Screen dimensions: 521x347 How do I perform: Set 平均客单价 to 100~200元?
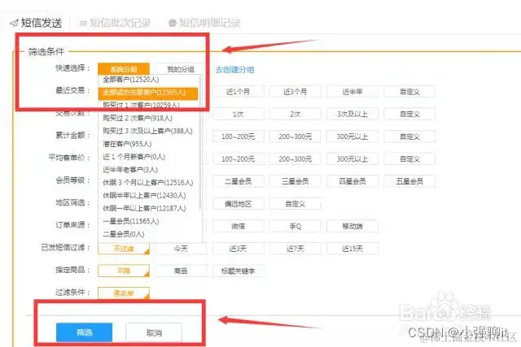coord(239,159)
